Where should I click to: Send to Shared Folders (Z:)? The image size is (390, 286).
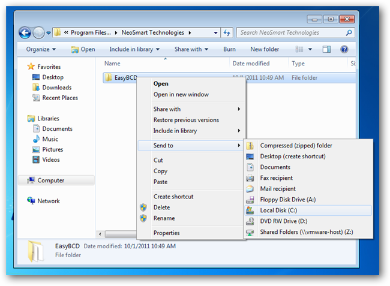pos(308,232)
